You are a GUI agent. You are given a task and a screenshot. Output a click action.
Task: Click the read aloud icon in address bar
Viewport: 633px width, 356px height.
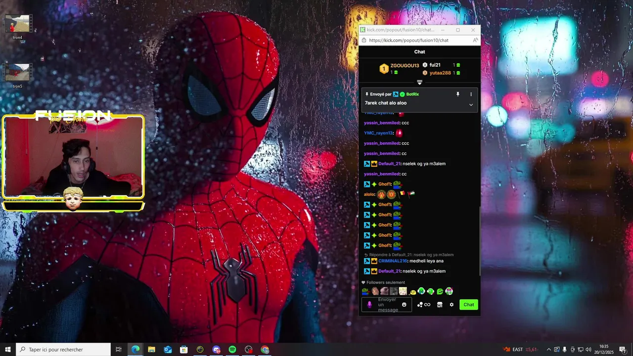coord(475,40)
